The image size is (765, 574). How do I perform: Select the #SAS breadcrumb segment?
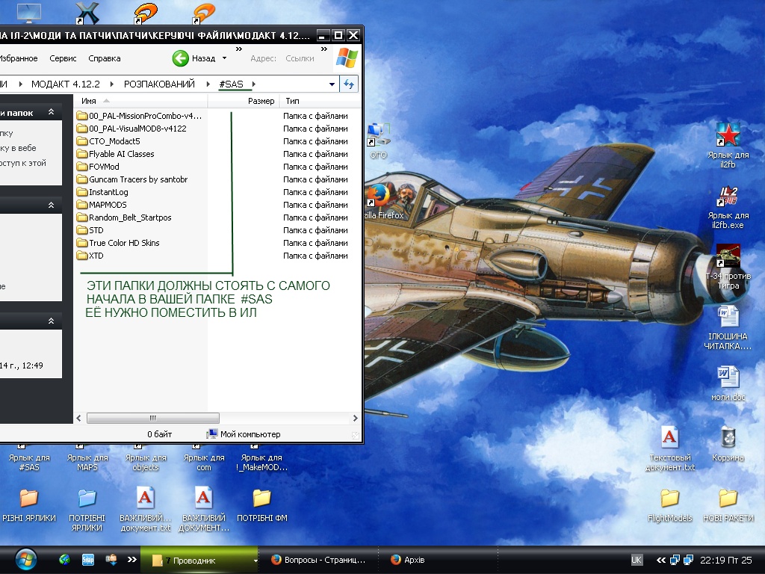coord(232,84)
